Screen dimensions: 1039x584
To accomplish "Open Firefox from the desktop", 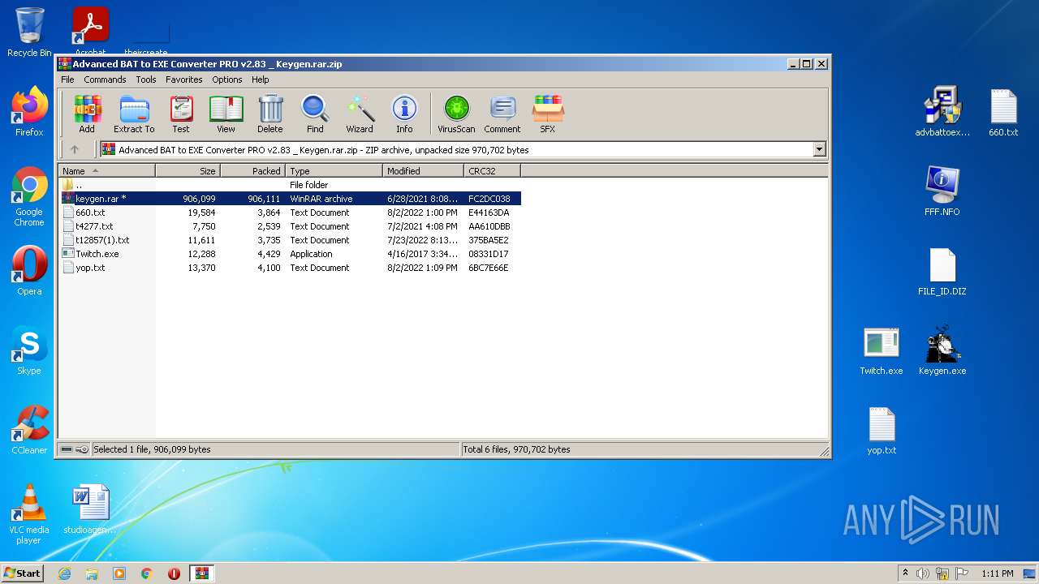I will click(x=29, y=112).
